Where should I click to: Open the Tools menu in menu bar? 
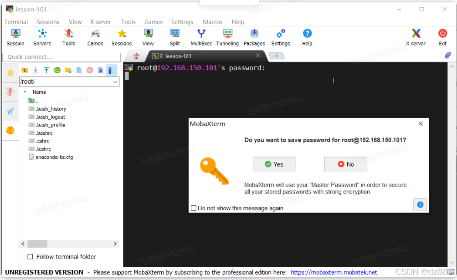(128, 22)
